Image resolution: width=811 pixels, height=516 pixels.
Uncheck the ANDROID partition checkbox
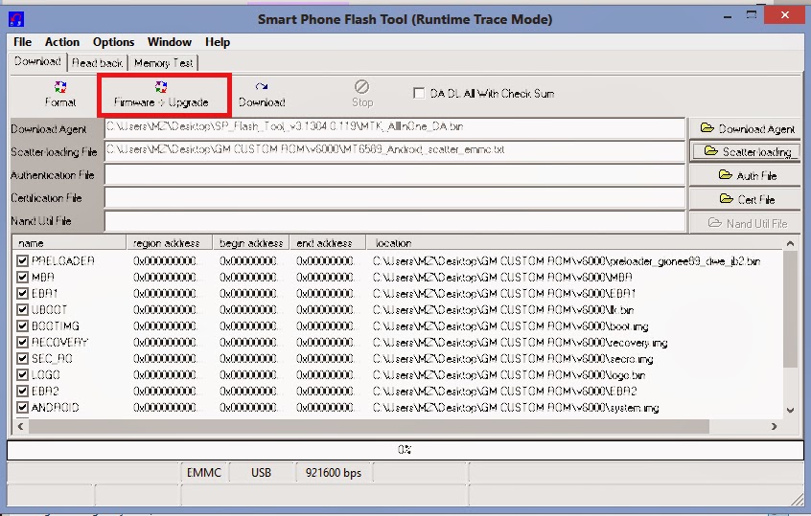(x=23, y=408)
